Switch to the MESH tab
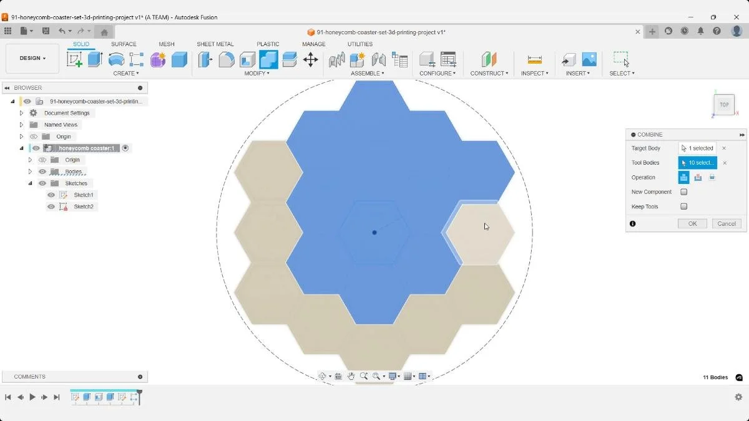This screenshot has height=421, width=749. tap(167, 44)
